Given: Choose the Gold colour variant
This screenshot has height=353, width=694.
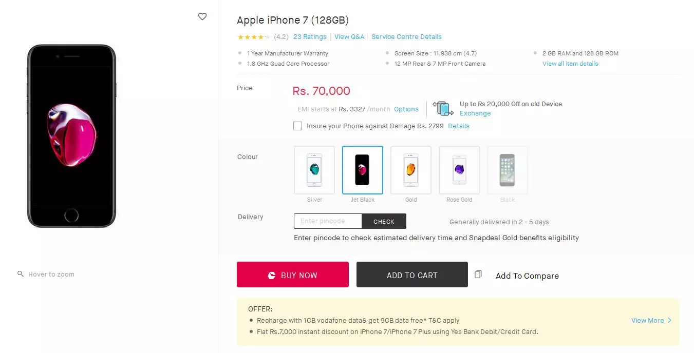Looking at the screenshot, I should tap(411, 170).
